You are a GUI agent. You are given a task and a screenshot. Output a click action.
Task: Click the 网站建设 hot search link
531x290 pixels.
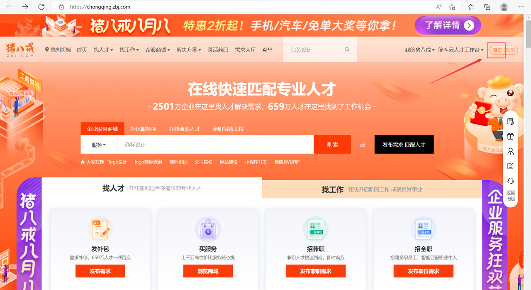pyautogui.click(x=229, y=162)
